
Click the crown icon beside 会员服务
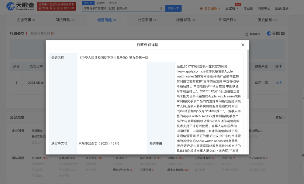[201, 8]
